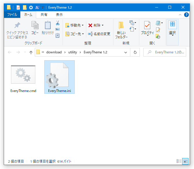
Task: Click the EveryTheme 1.2 search box
Action: pos(165,52)
